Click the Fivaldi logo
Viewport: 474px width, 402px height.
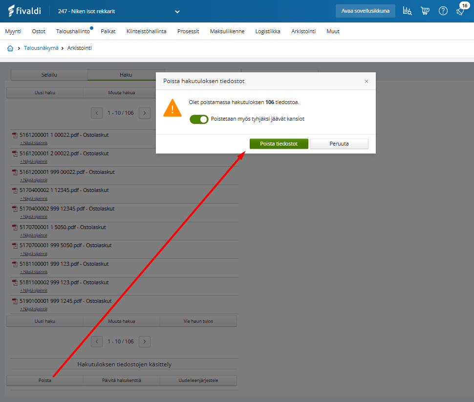coord(24,11)
